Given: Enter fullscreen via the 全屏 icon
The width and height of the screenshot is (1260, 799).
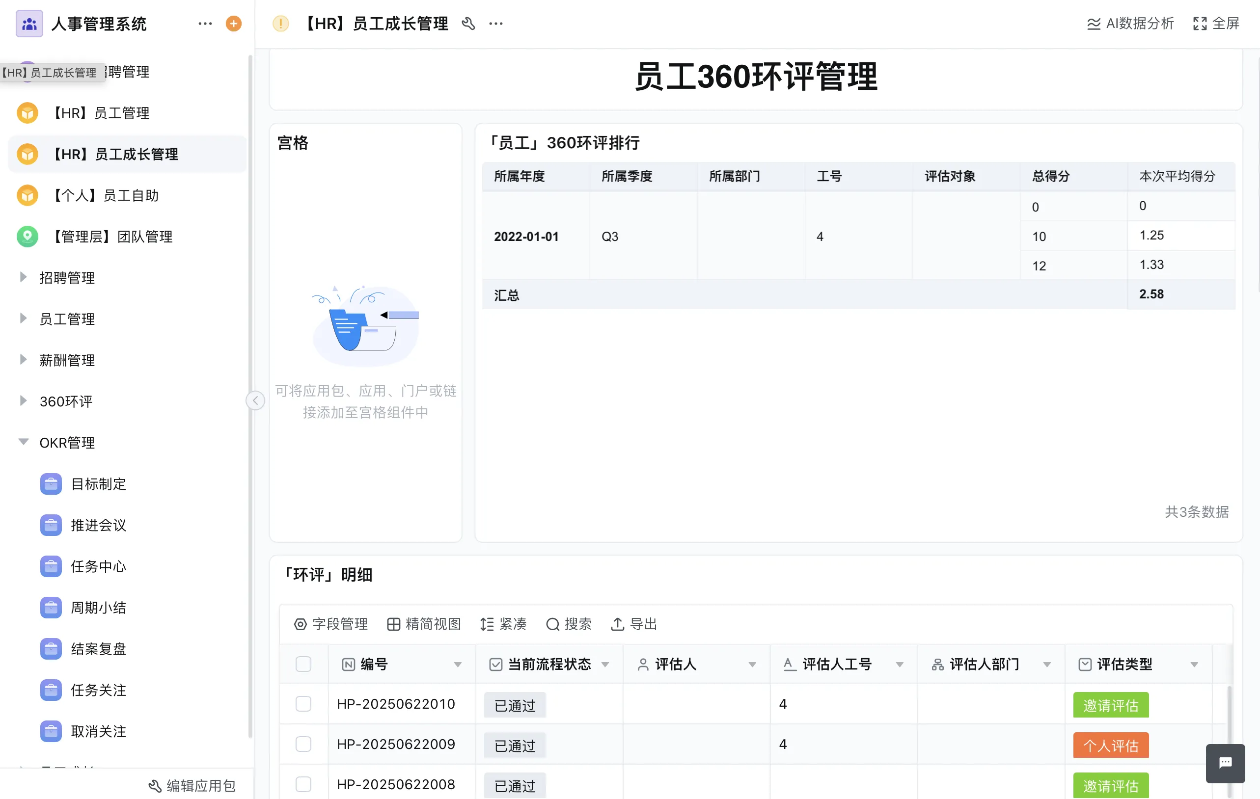Looking at the screenshot, I should click(x=1215, y=24).
